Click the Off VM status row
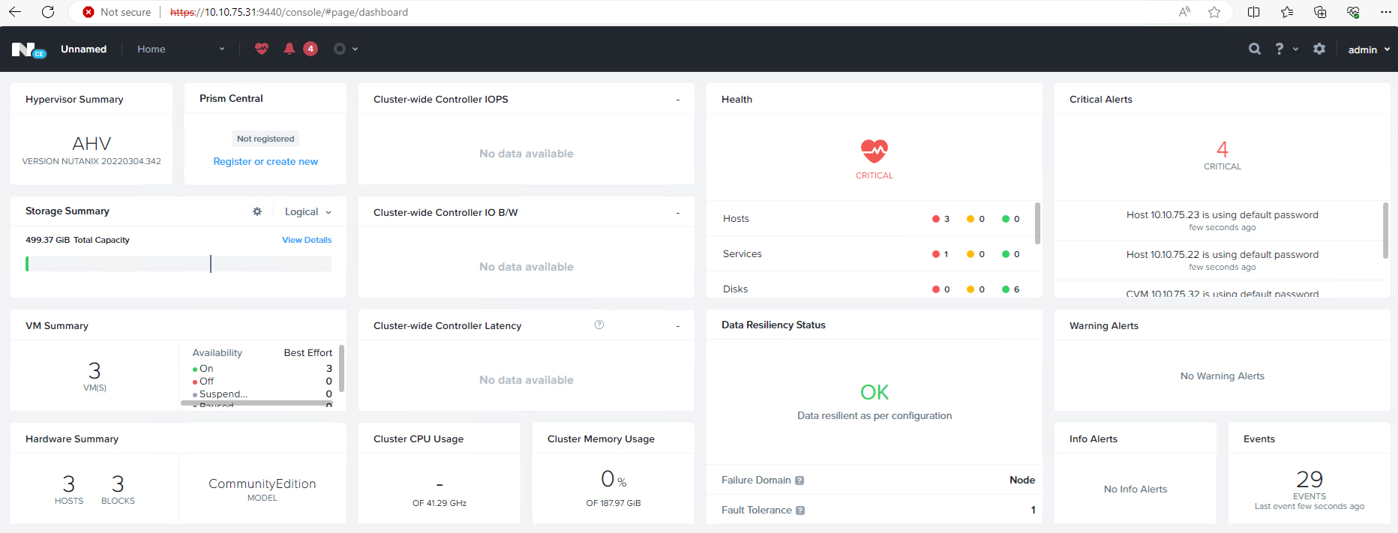The image size is (1398, 533). 262,382
